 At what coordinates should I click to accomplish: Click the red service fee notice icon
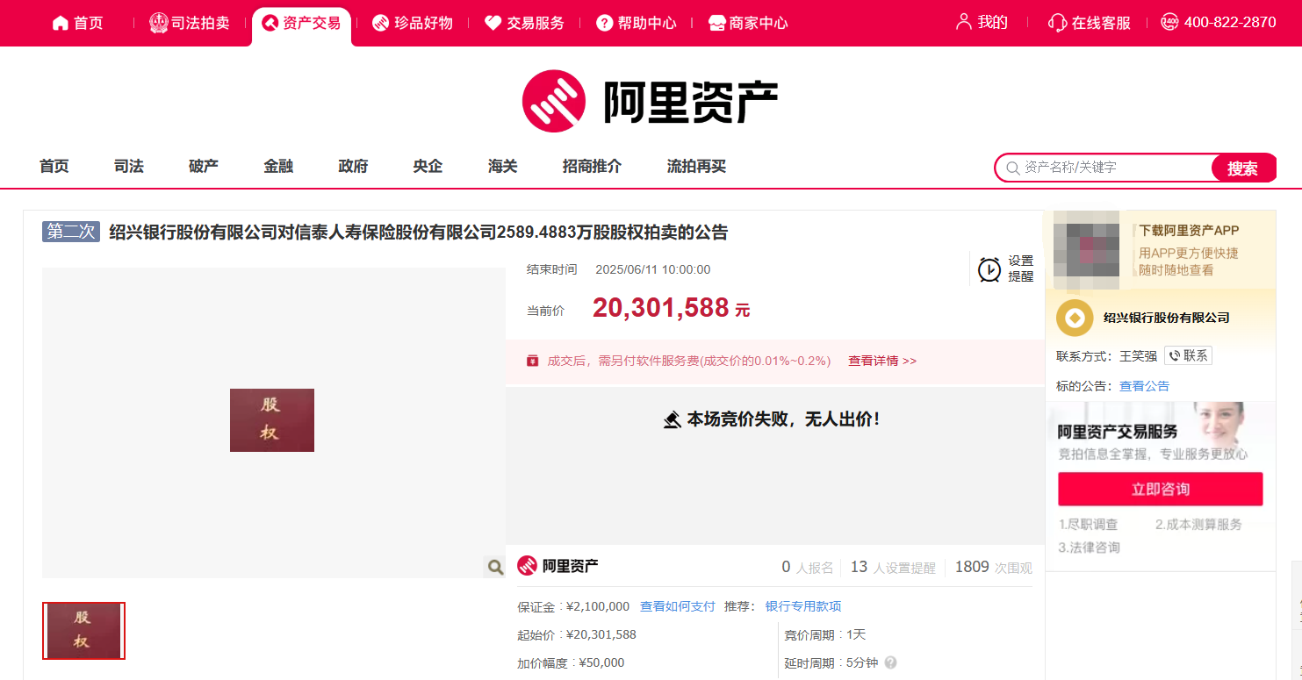point(532,361)
